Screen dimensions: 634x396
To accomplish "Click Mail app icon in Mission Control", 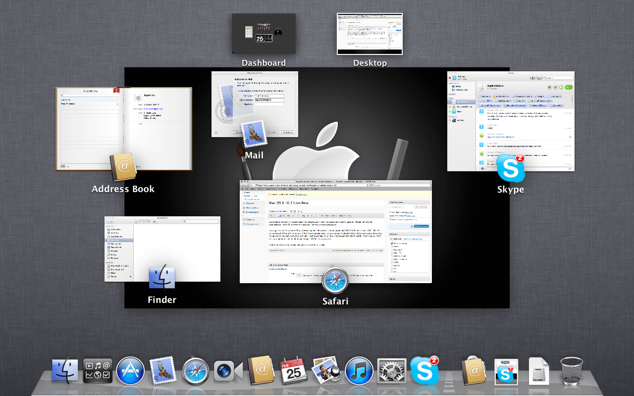I will (254, 134).
